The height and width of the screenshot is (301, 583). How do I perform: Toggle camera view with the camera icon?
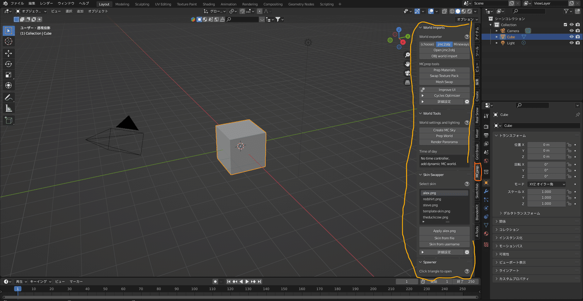coord(407,73)
